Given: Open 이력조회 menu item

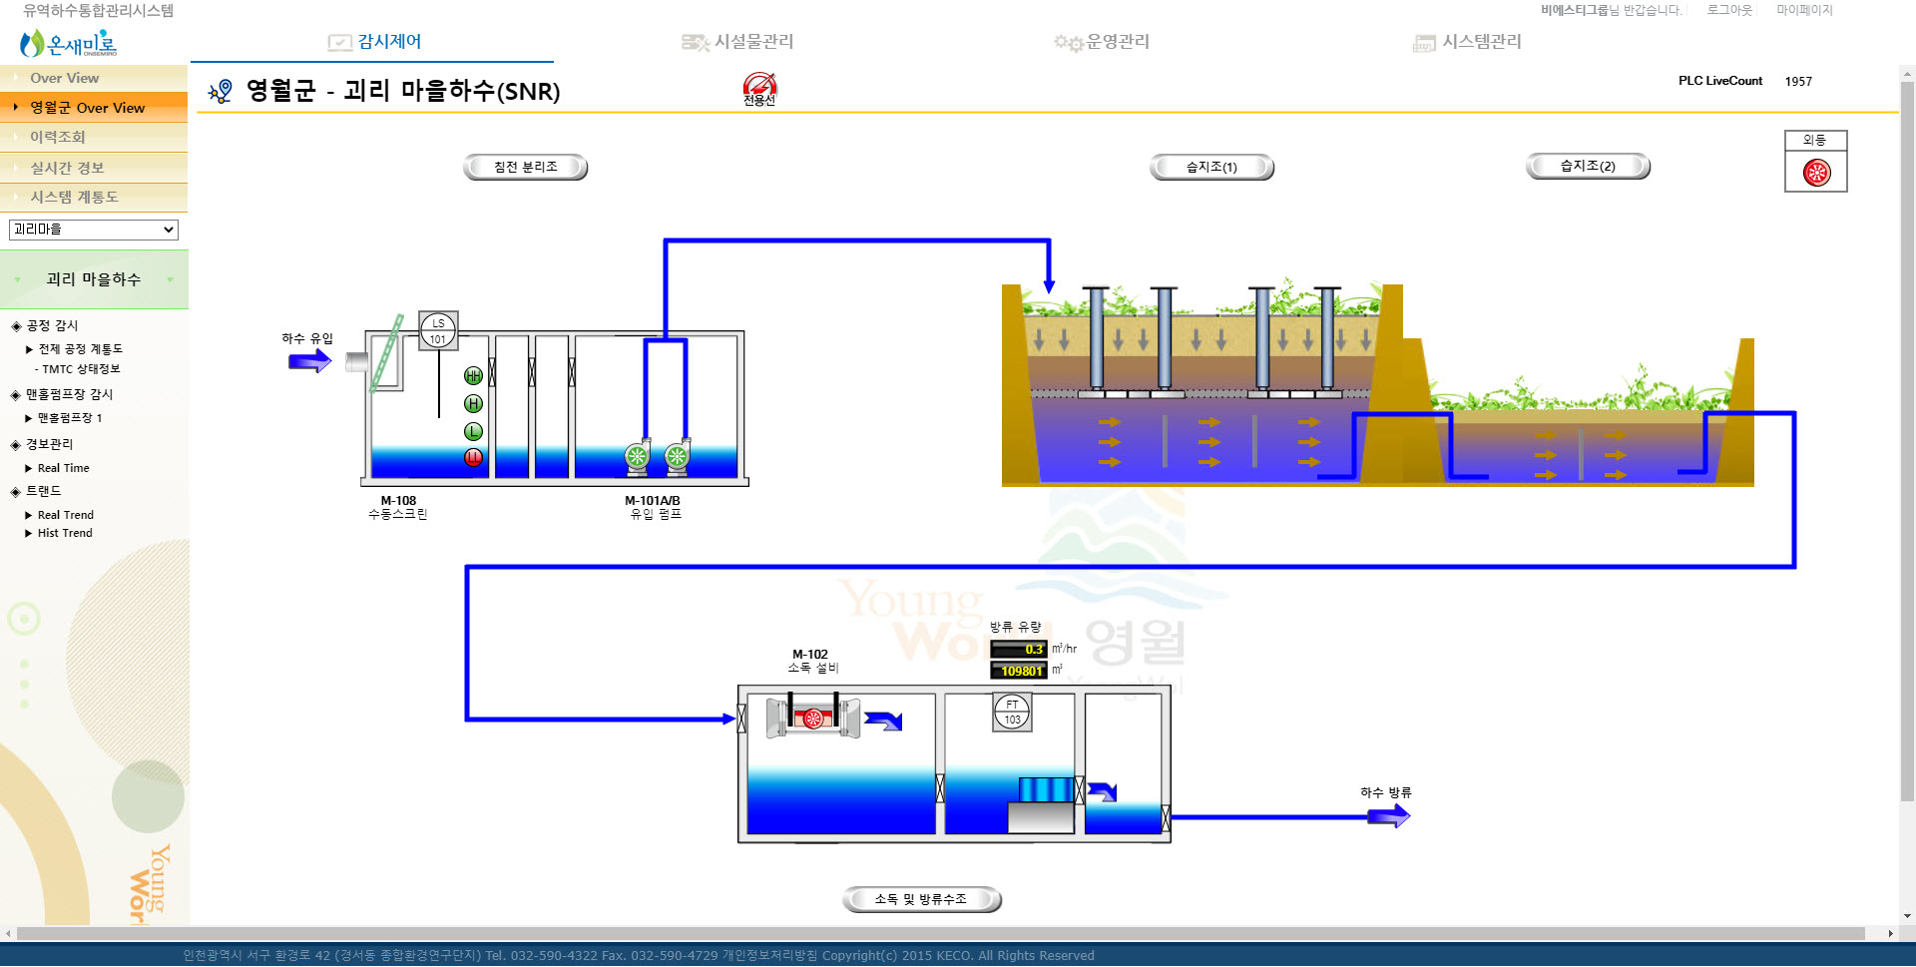Looking at the screenshot, I should pyautogui.click(x=94, y=137).
